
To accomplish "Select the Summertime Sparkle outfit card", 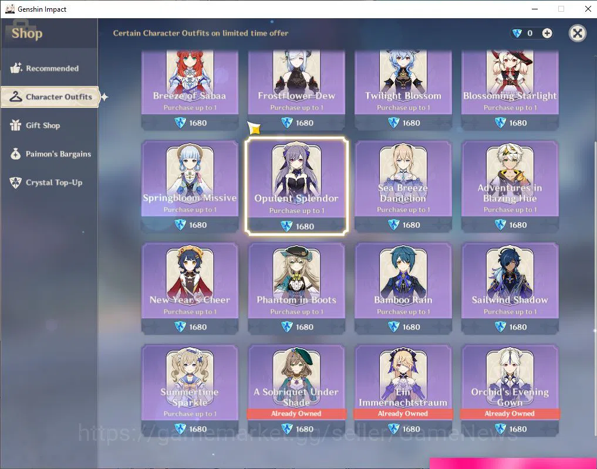I will click(x=190, y=390).
